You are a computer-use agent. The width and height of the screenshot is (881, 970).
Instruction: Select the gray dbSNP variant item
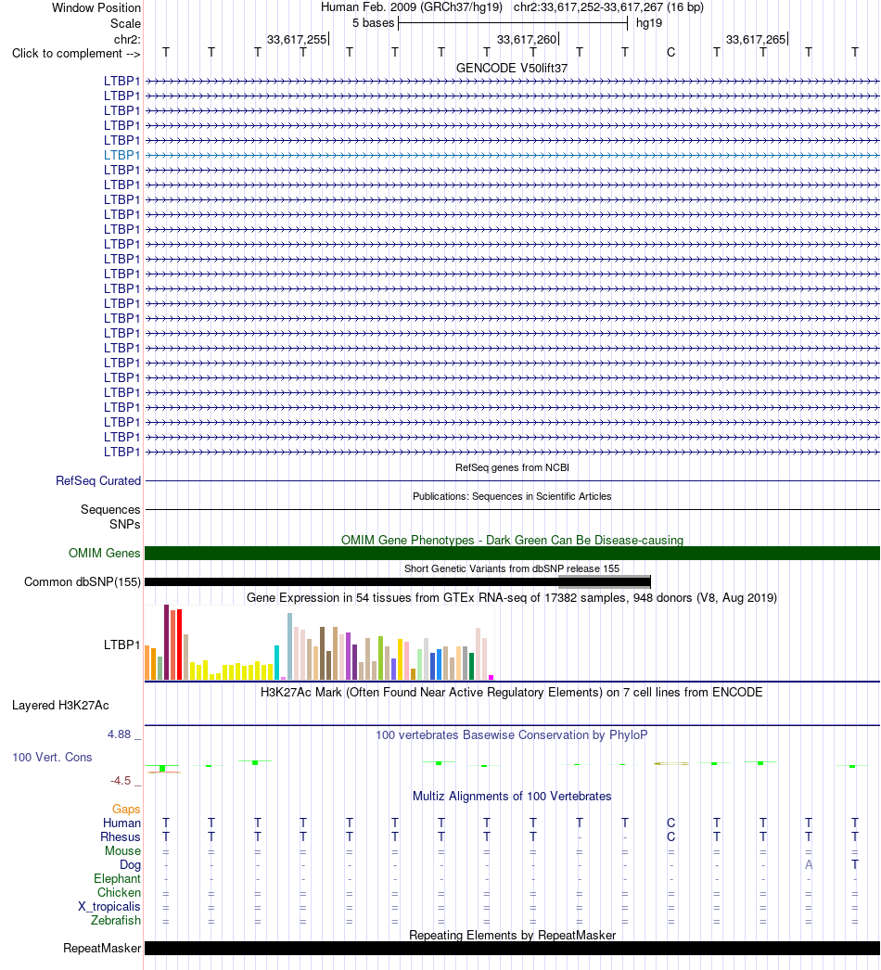(605, 581)
